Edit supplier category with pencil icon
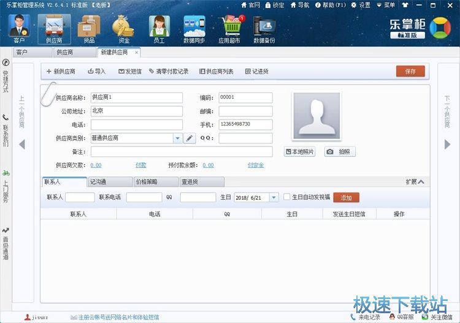This screenshot has width=460, height=323. click(x=190, y=138)
